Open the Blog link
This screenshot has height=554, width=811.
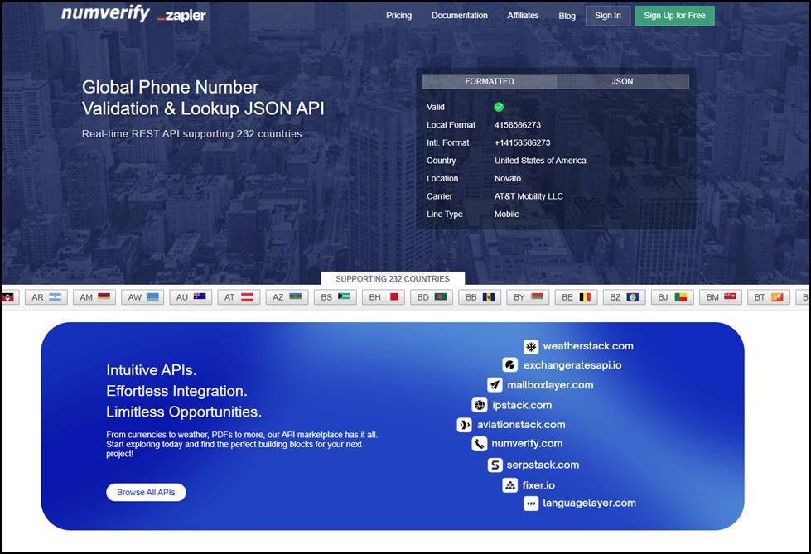pyautogui.click(x=567, y=16)
